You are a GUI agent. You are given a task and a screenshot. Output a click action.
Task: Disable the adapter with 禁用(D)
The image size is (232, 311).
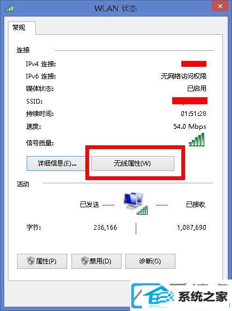click(x=97, y=261)
